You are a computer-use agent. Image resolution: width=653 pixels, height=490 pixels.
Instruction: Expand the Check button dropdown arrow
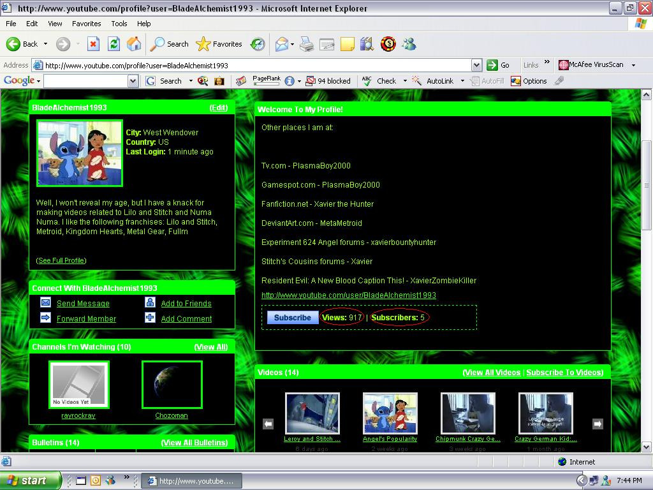[x=405, y=81]
